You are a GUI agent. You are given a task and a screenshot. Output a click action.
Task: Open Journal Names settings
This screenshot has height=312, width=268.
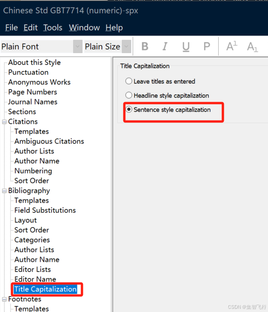pos(33,102)
